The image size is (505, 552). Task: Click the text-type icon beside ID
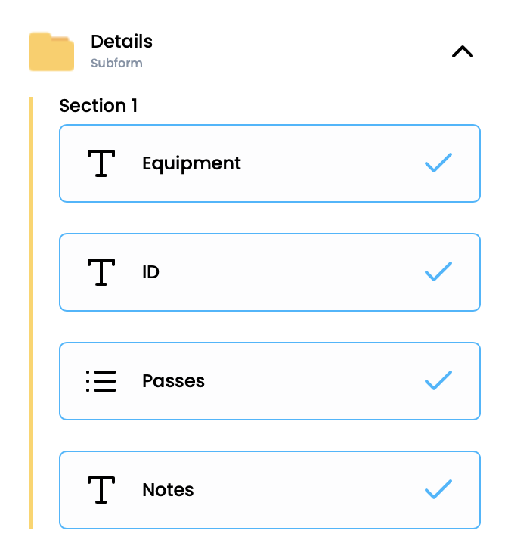tap(101, 272)
